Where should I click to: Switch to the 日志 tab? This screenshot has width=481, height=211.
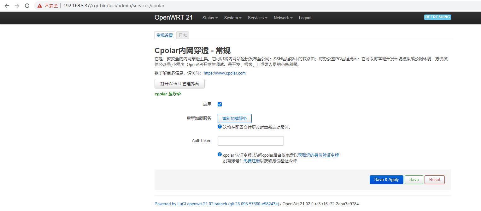click(x=183, y=35)
